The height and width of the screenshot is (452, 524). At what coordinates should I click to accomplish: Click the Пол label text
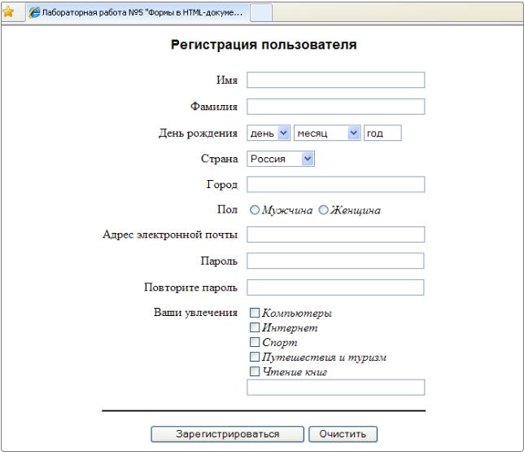(x=227, y=209)
